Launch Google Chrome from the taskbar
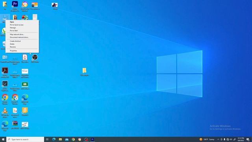 click(73, 139)
